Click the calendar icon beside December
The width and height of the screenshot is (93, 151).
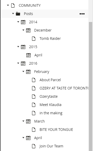(28, 30)
